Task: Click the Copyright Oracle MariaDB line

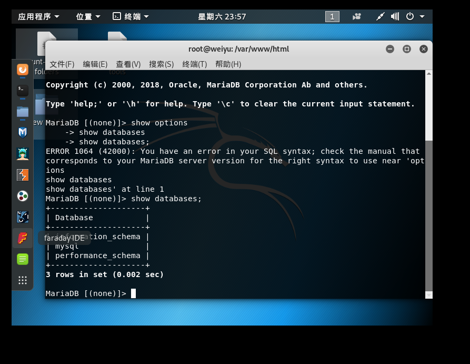Action: point(206,85)
